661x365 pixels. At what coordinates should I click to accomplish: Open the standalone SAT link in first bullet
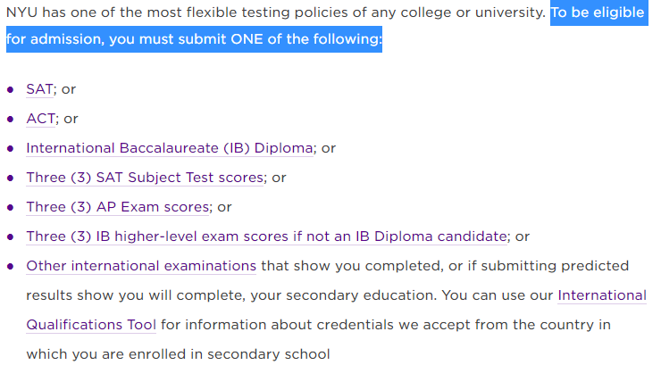point(40,89)
